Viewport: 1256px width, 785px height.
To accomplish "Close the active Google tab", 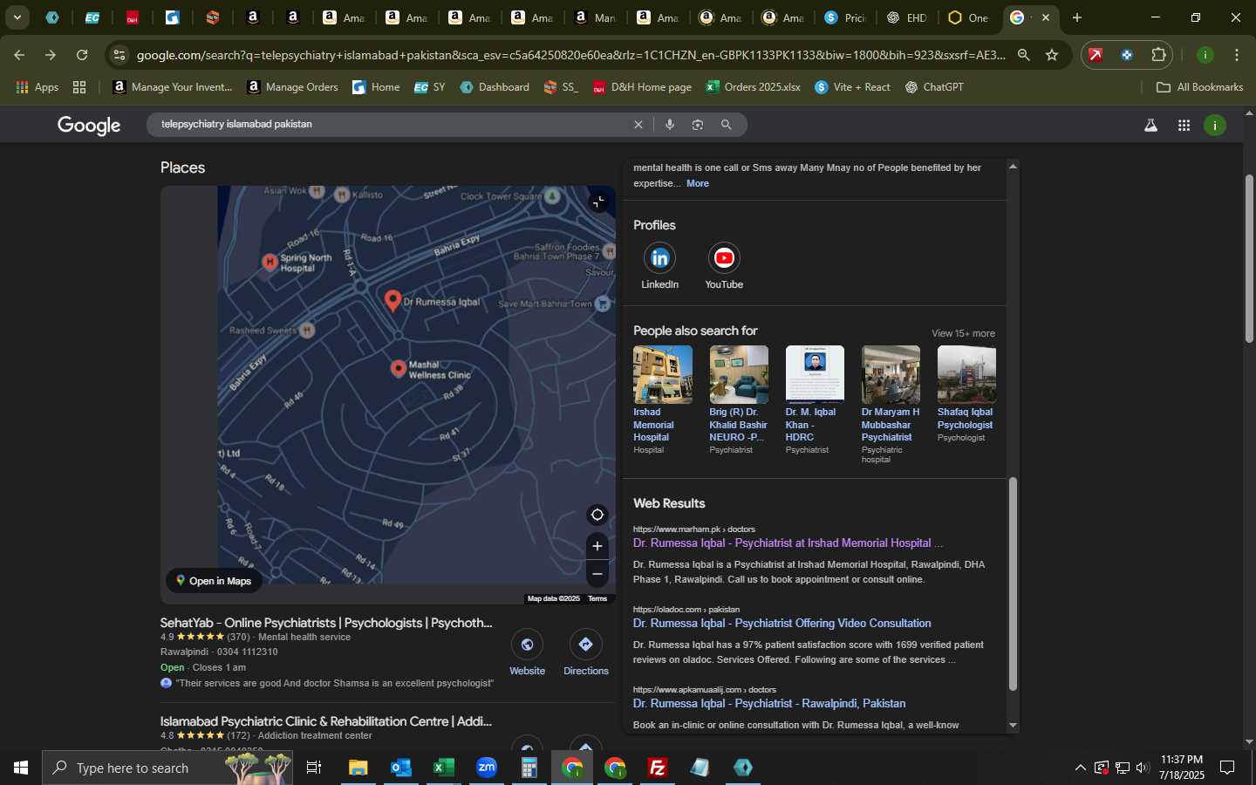I will tap(1046, 17).
